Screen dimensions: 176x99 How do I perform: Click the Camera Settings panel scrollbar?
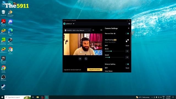click(x=131, y=42)
